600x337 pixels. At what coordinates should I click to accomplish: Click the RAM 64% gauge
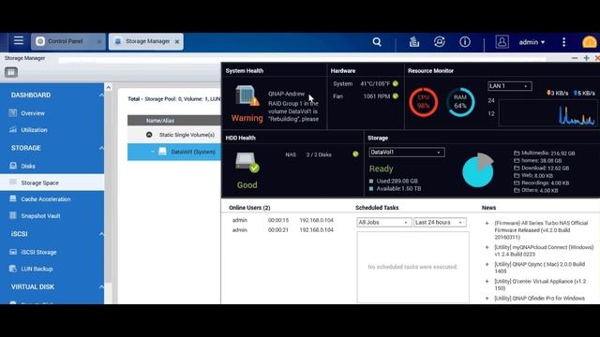(460, 102)
